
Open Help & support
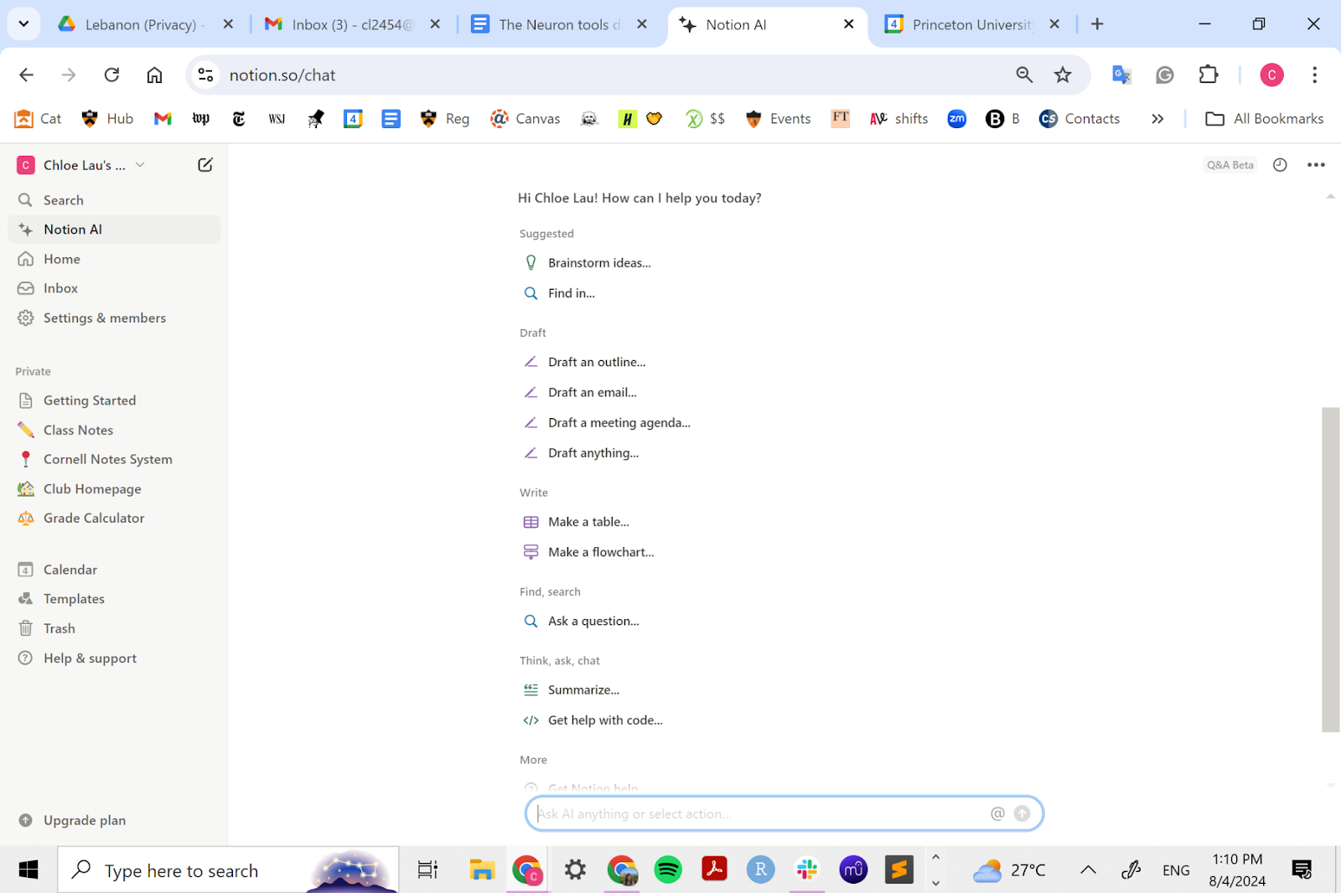[x=114, y=658]
